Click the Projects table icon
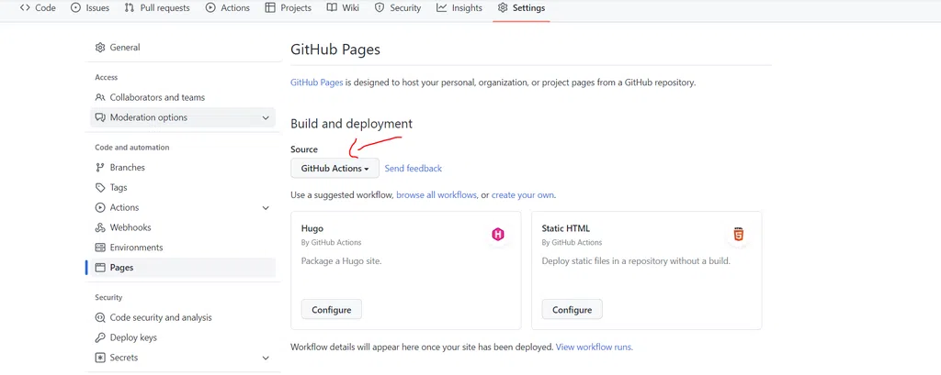The height and width of the screenshot is (375, 941). 270,7
